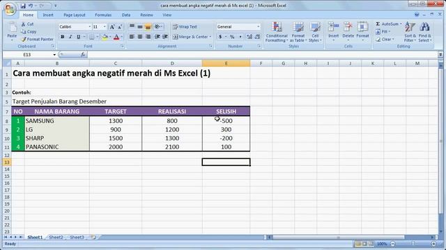The image size is (446, 250).
Task: Increase the indent
Action: [165, 37]
